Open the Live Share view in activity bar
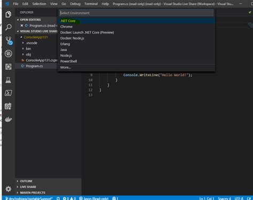Screen dimensions: 253x200 tap(8, 106)
